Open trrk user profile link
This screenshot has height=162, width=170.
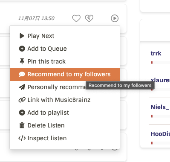(x=156, y=53)
